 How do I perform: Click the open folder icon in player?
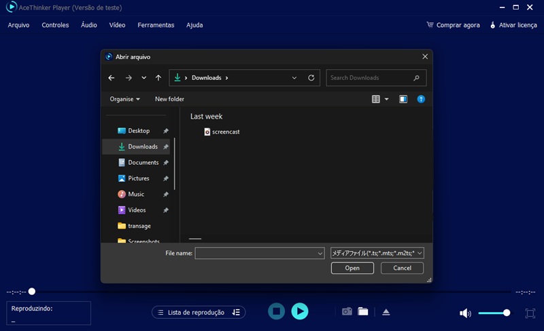[x=363, y=311]
